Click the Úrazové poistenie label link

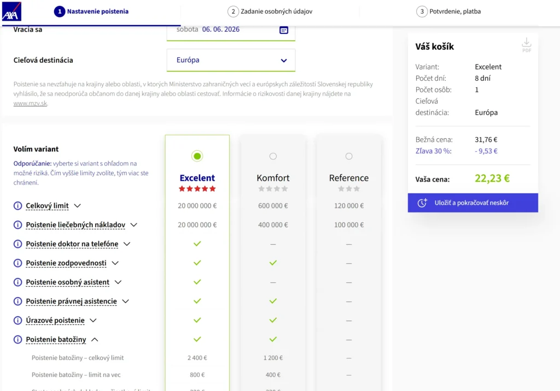[55, 321]
